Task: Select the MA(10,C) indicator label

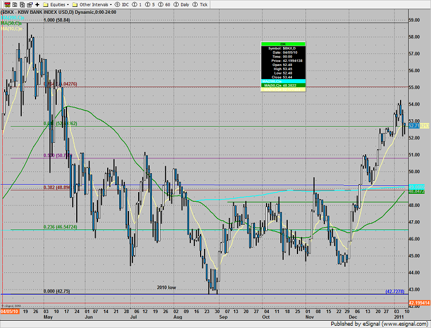Action: 10,28
